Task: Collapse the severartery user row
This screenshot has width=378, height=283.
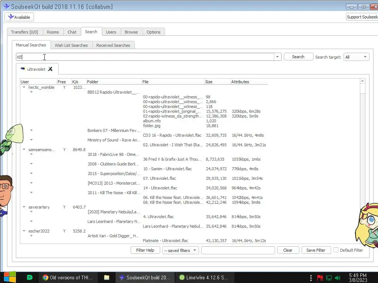Action: click(x=24, y=207)
